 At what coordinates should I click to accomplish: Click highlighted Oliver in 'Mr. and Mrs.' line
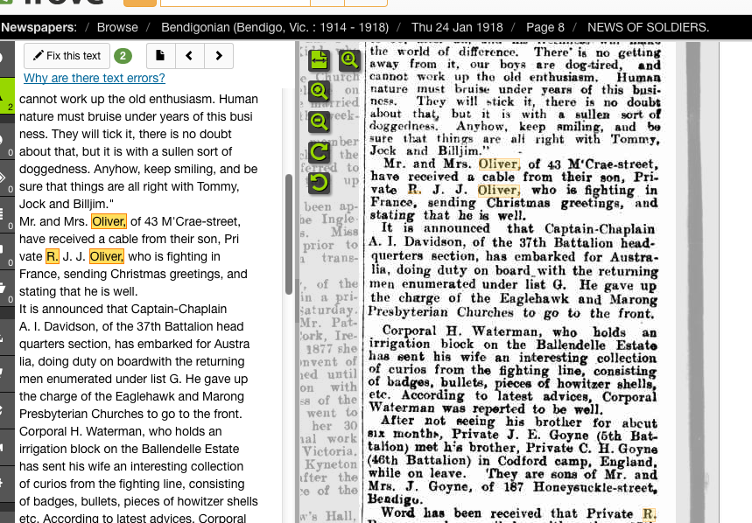tap(109, 221)
